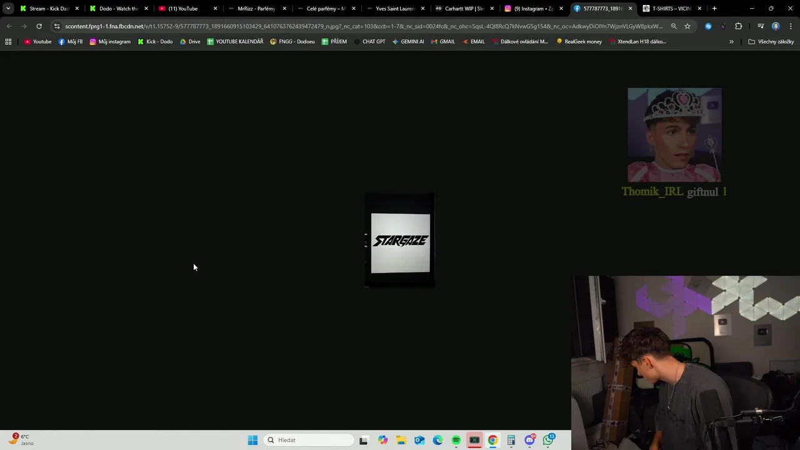Open File Explorer from the taskbar
This screenshot has width=800, height=450.
(x=401, y=440)
